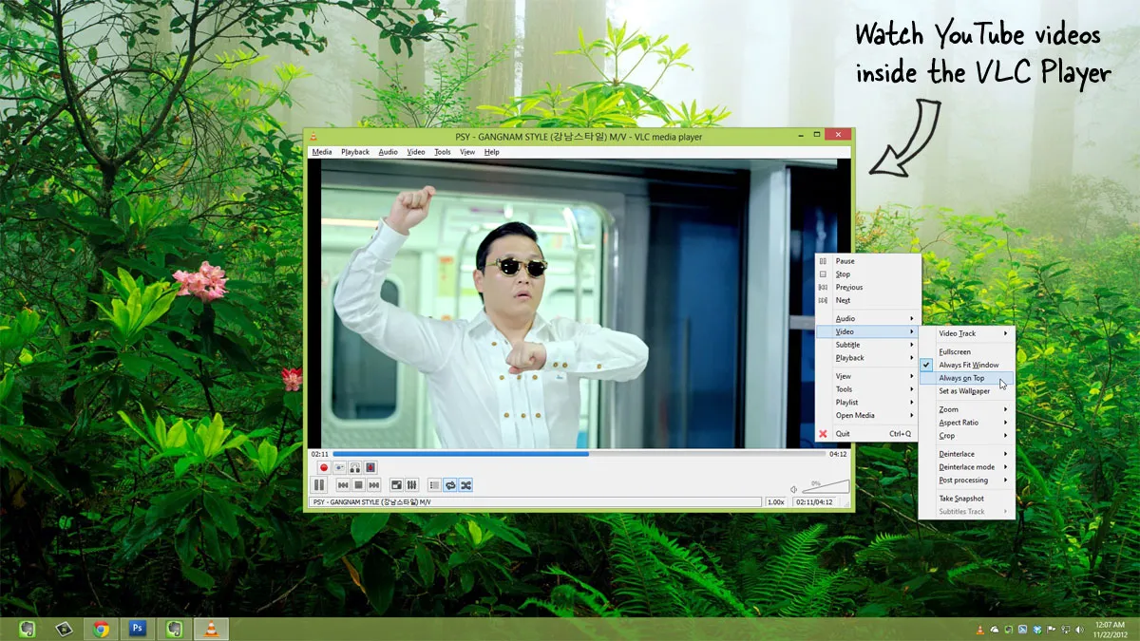Open the Tools menu in the menu bar
This screenshot has width=1140, height=641.
tap(442, 152)
